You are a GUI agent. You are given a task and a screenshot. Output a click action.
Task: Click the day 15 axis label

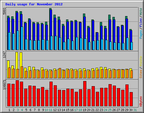point(67,110)
